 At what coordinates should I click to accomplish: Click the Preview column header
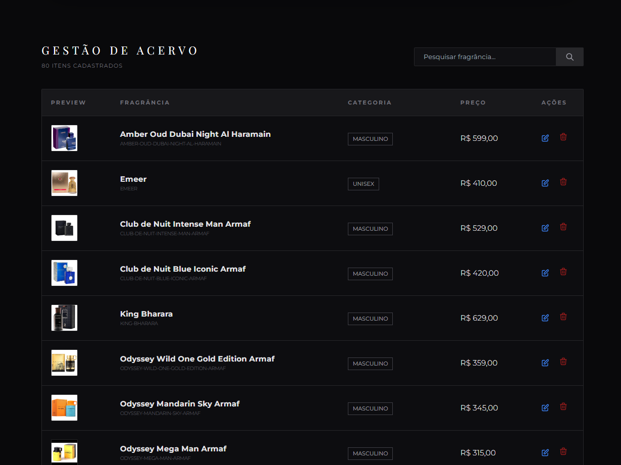tap(69, 102)
